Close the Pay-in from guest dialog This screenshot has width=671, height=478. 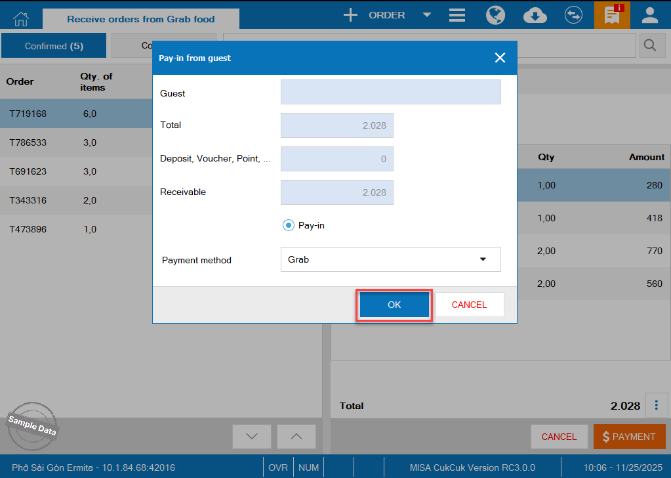tap(500, 58)
